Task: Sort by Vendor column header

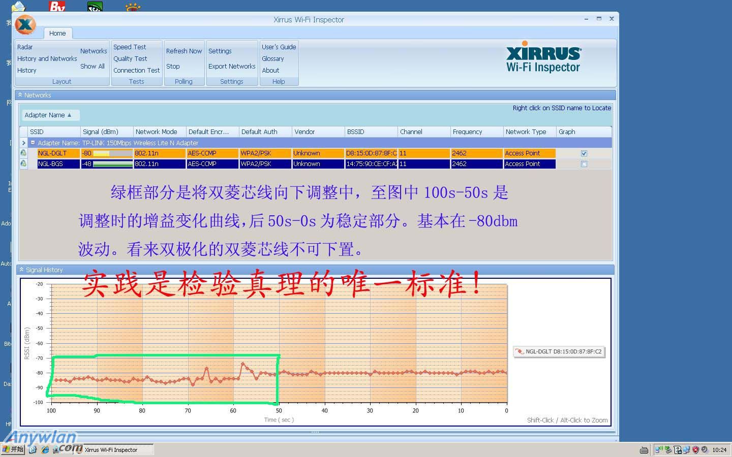Action: 318,132
